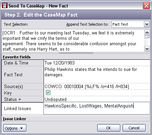Click the Linked Issues field
Viewport: 152px width, 135px height.
tap(97, 108)
